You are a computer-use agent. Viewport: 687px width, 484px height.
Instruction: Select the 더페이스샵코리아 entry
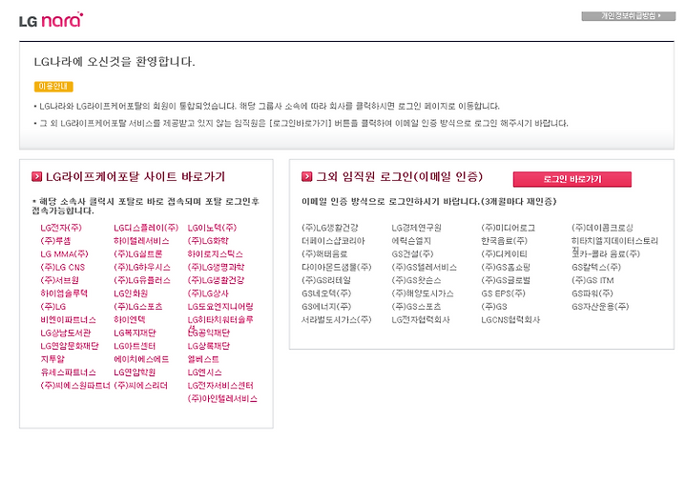point(333,241)
